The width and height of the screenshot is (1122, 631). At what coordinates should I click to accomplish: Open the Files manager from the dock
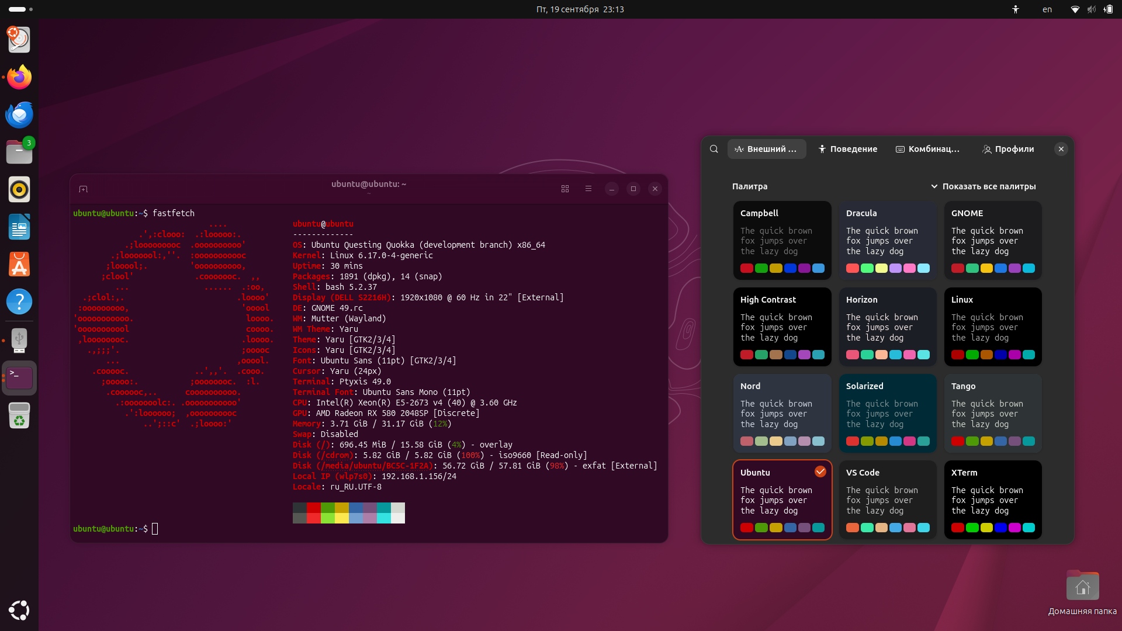(19, 152)
